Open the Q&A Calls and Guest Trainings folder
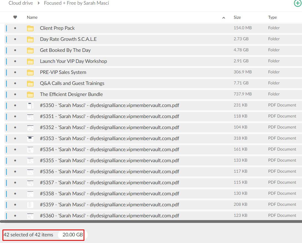The height and width of the screenshot is (243, 302). 72,83
